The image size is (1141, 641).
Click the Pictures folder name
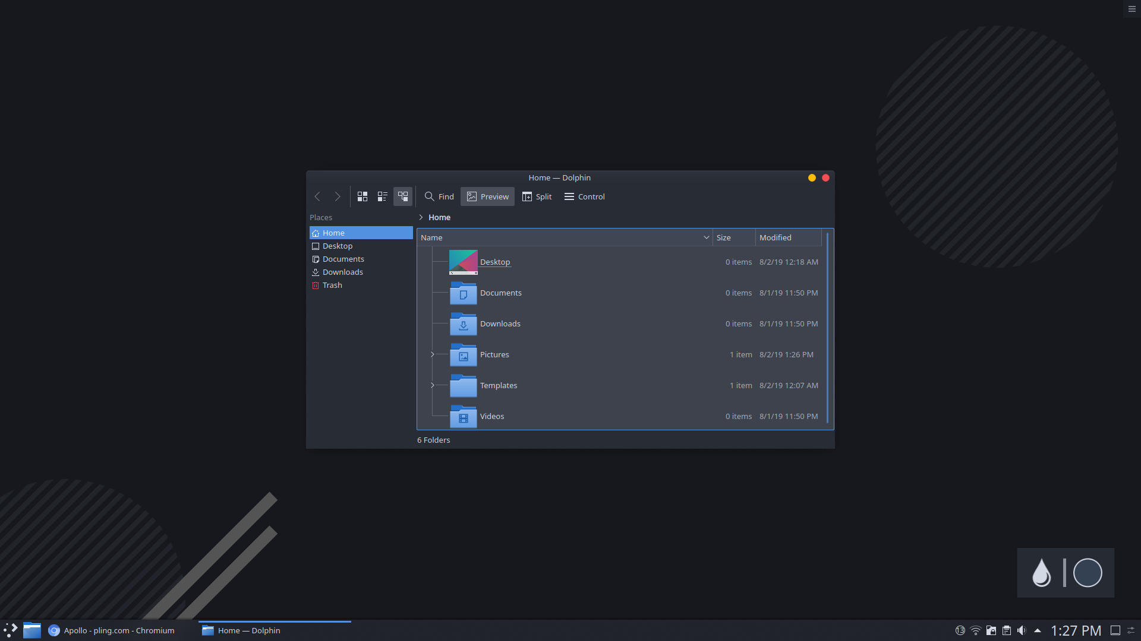pos(494,355)
